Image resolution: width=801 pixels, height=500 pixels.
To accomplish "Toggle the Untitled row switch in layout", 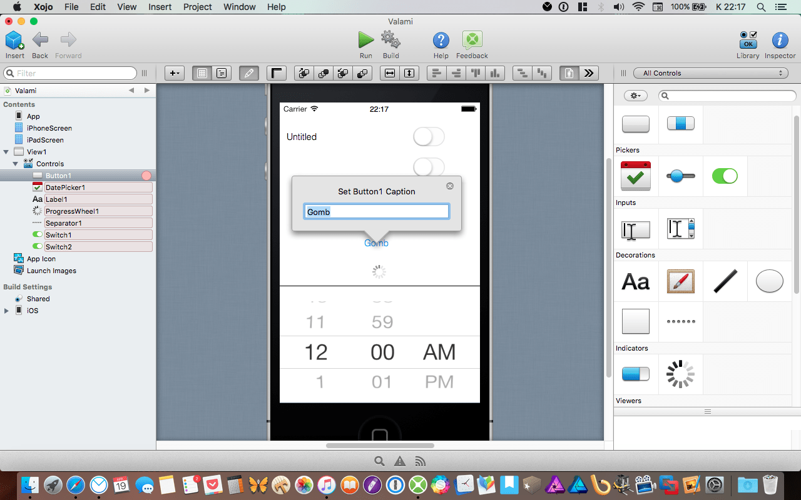I will [x=429, y=137].
